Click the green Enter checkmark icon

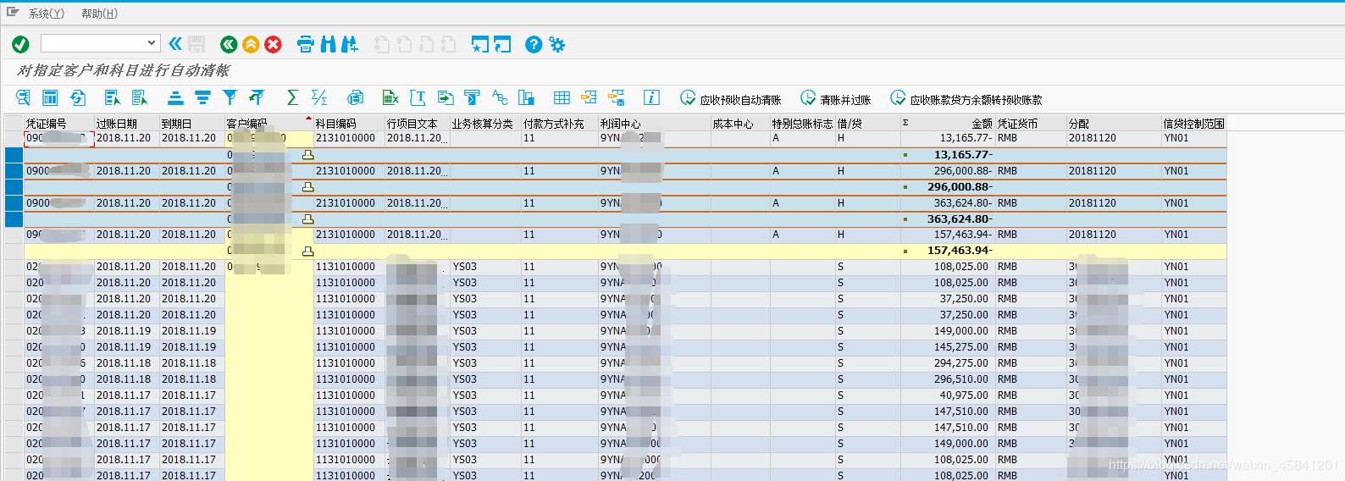[x=20, y=44]
